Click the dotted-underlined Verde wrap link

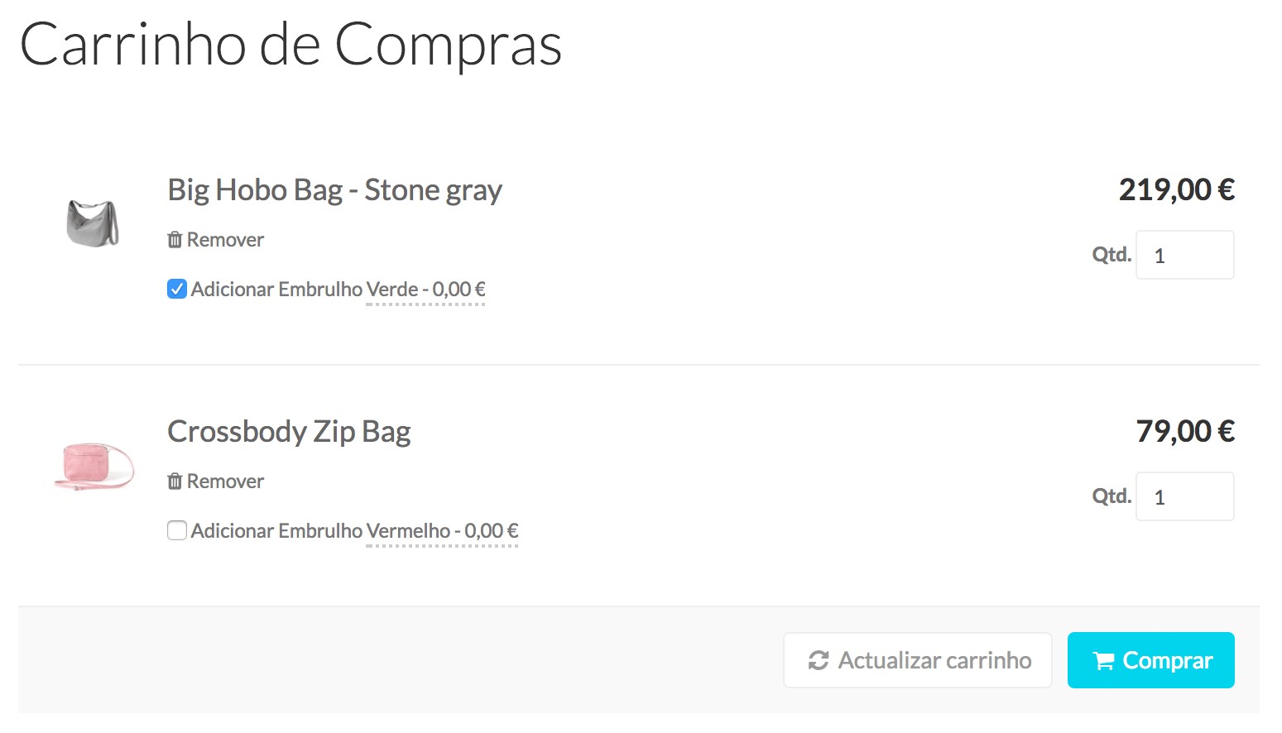coord(425,290)
